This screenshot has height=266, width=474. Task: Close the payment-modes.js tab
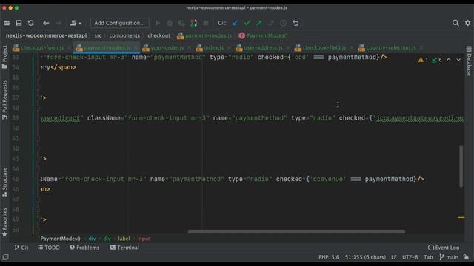point(136,47)
